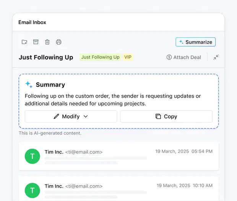Click the green avatar on the 10:10 AM email

point(32,190)
